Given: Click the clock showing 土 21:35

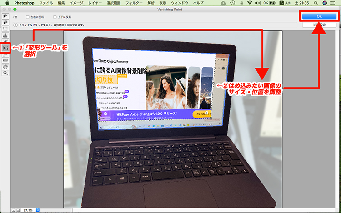Looking at the screenshot, I should click(302, 3).
